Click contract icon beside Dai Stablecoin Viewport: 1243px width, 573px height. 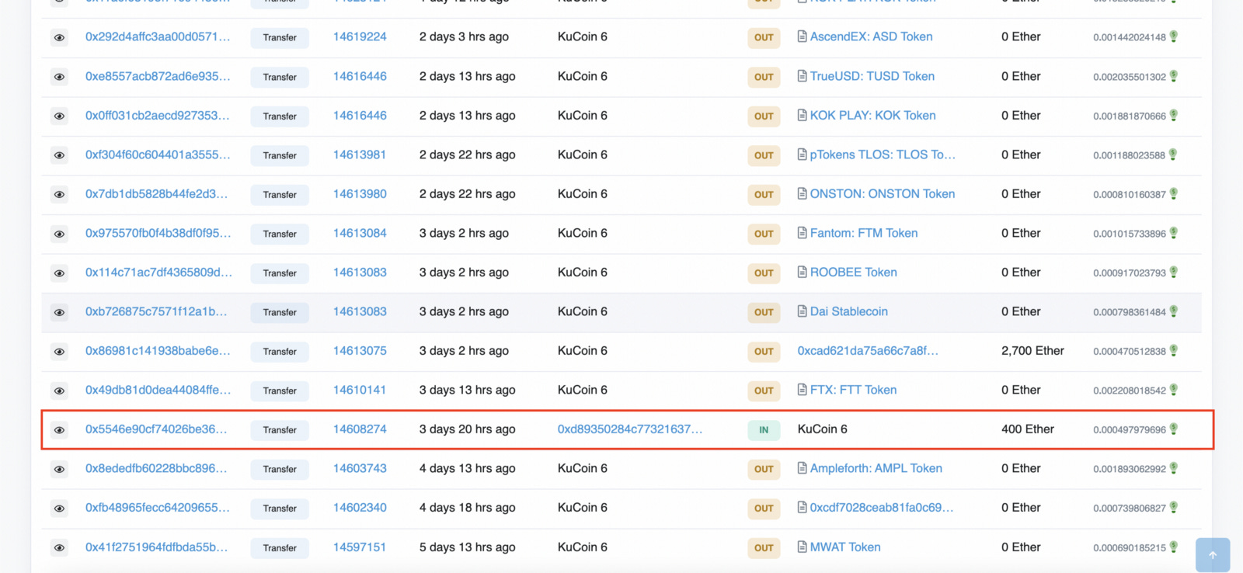point(802,311)
